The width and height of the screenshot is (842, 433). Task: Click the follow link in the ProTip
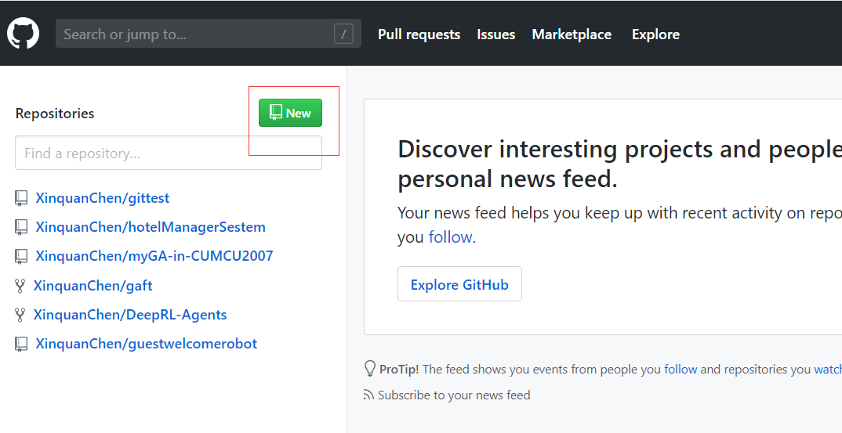click(x=680, y=369)
